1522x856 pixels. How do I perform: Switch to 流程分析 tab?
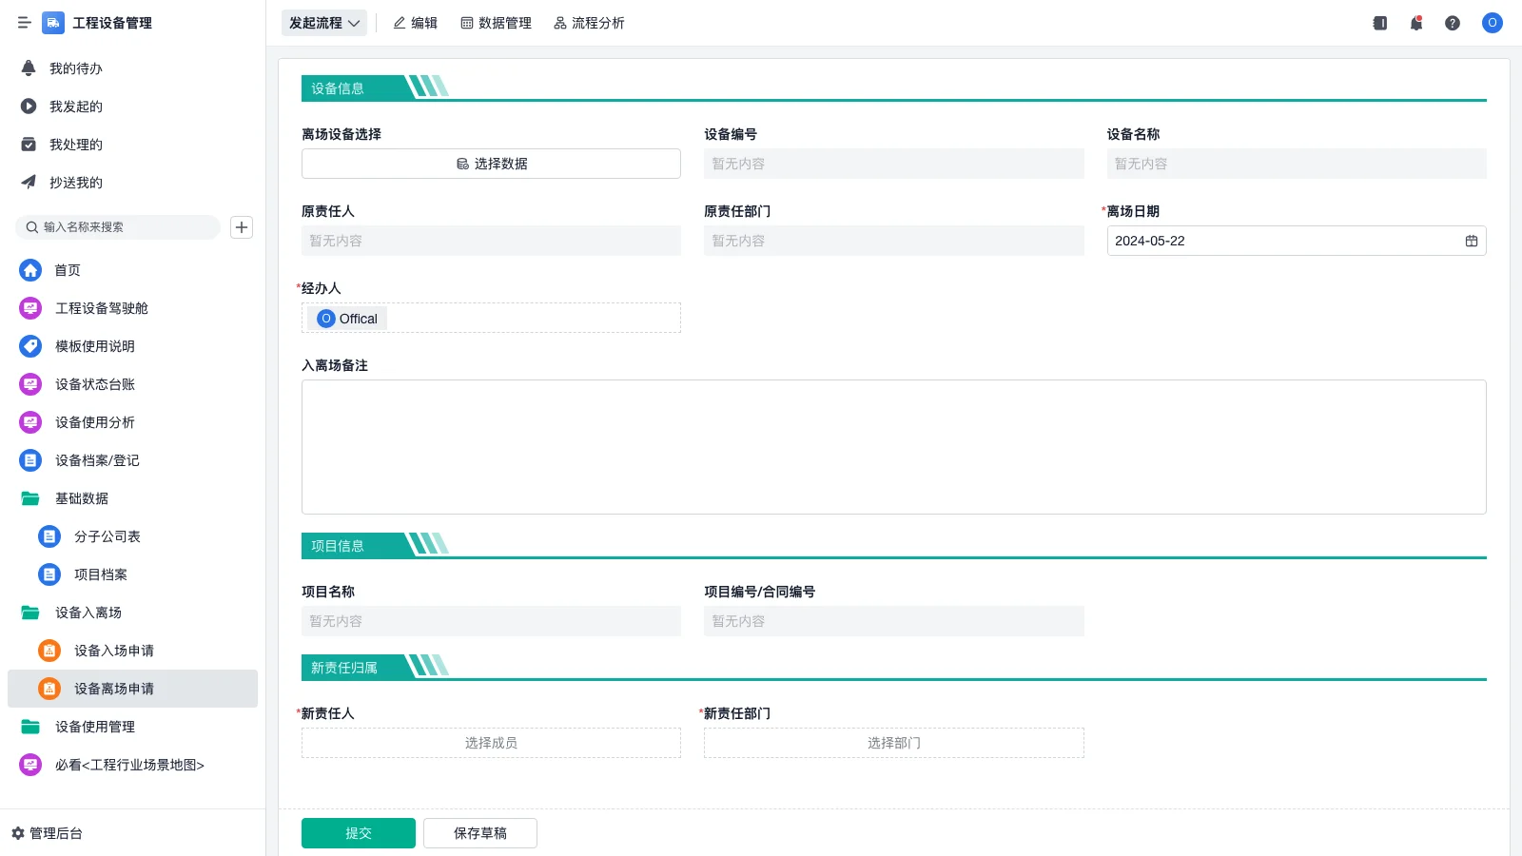click(589, 23)
